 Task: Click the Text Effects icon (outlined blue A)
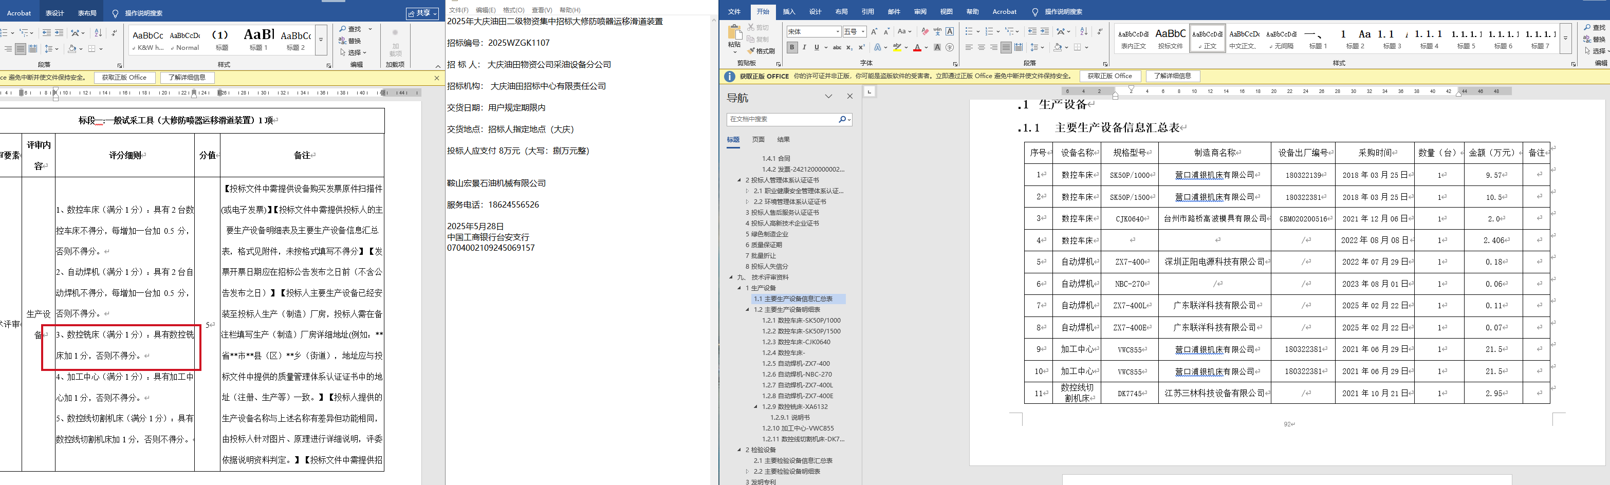pos(878,47)
